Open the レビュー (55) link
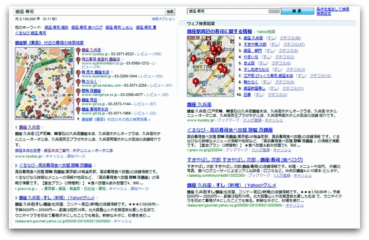The image size is (369, 240). pyautogui.click(x=151, y=76)
